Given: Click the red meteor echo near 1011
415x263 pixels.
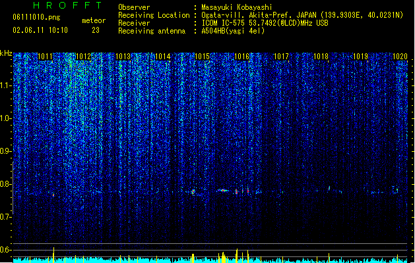Looking at the screenshot, I should [53, 195].
